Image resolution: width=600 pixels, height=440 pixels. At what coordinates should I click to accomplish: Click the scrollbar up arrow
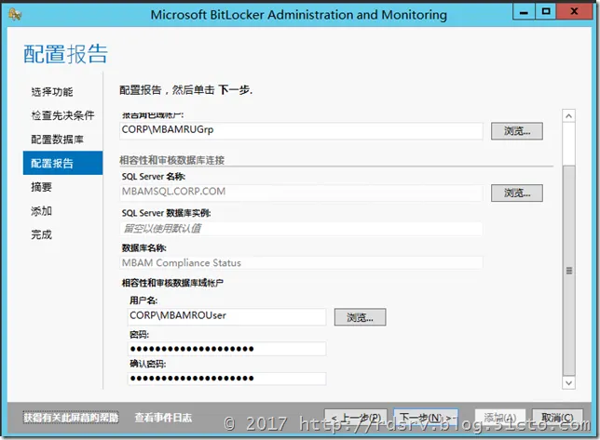568,115
